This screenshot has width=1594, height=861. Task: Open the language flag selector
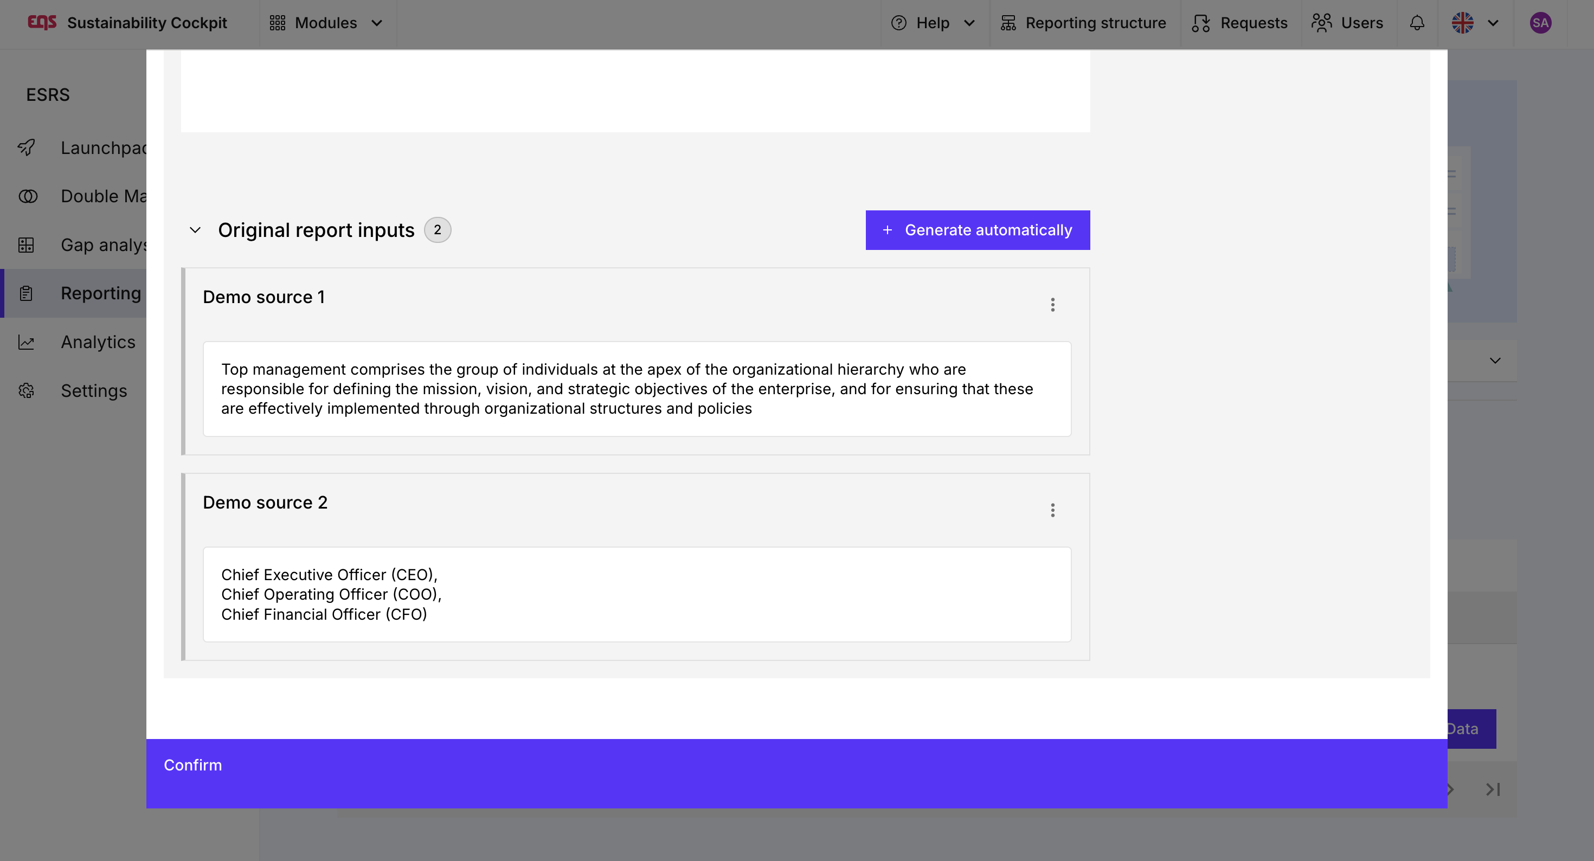click(x=1475, y=23)
